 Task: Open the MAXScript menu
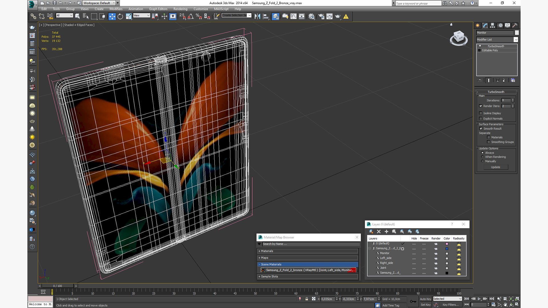(221, 9)
